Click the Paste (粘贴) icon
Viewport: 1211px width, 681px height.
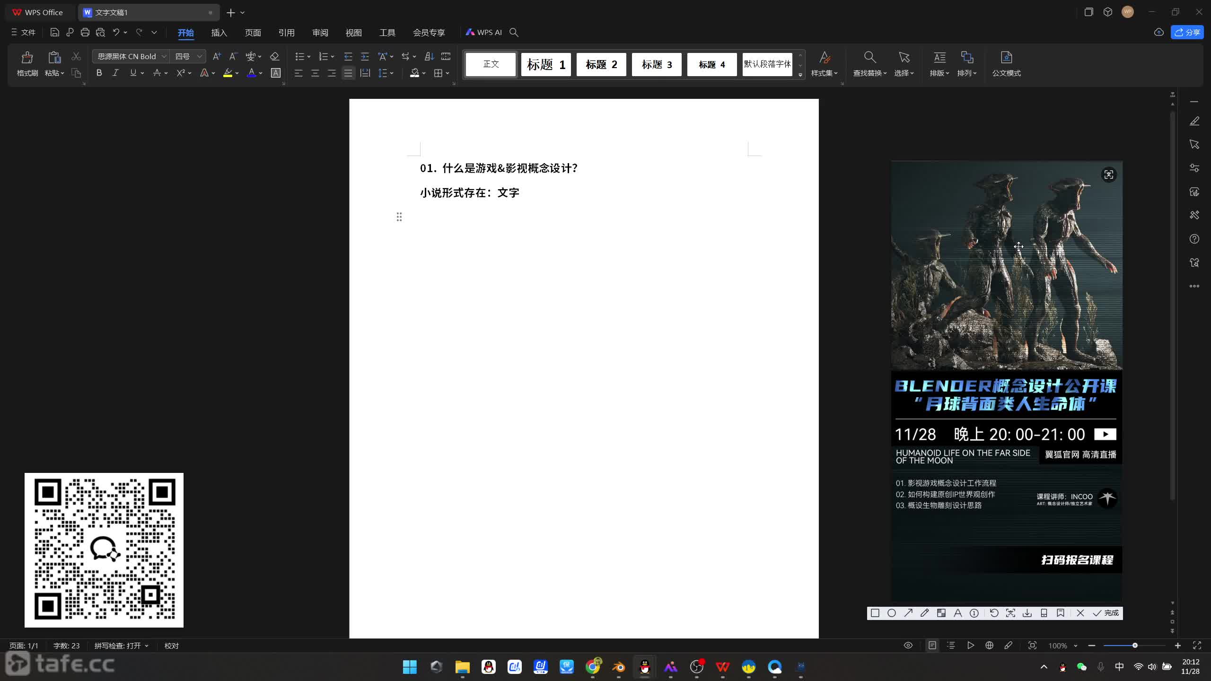point(54,58)
